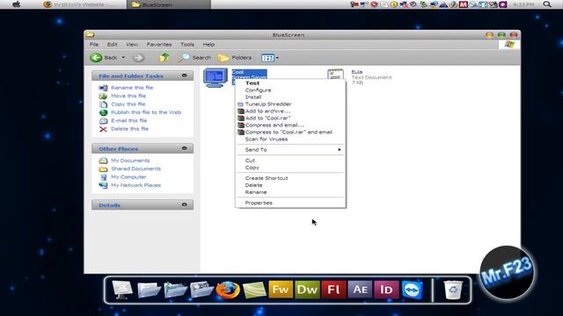Open My Computer in Other Places

pos(128,177)
